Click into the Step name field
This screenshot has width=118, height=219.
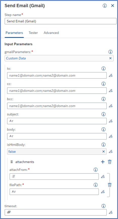coord(61,21)
